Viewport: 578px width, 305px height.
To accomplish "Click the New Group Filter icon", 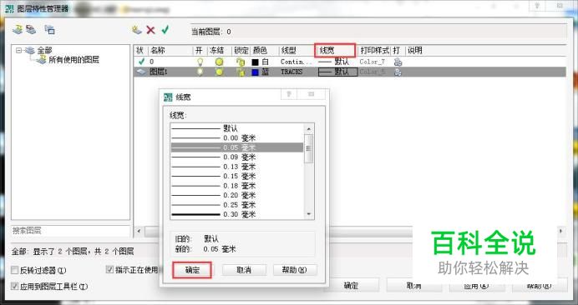I will (x=31, y=30).
